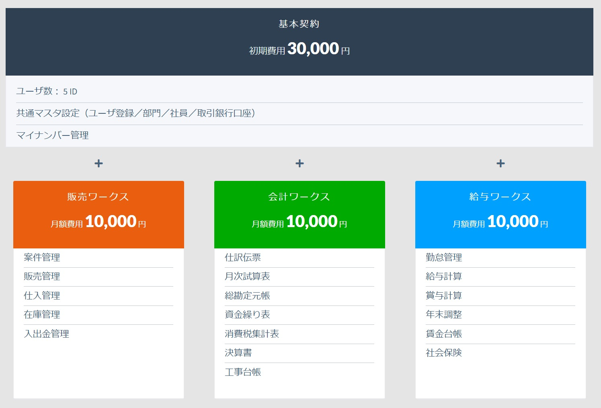
Task: Click the 基本契約 header banner
Action: click(299, 41)
